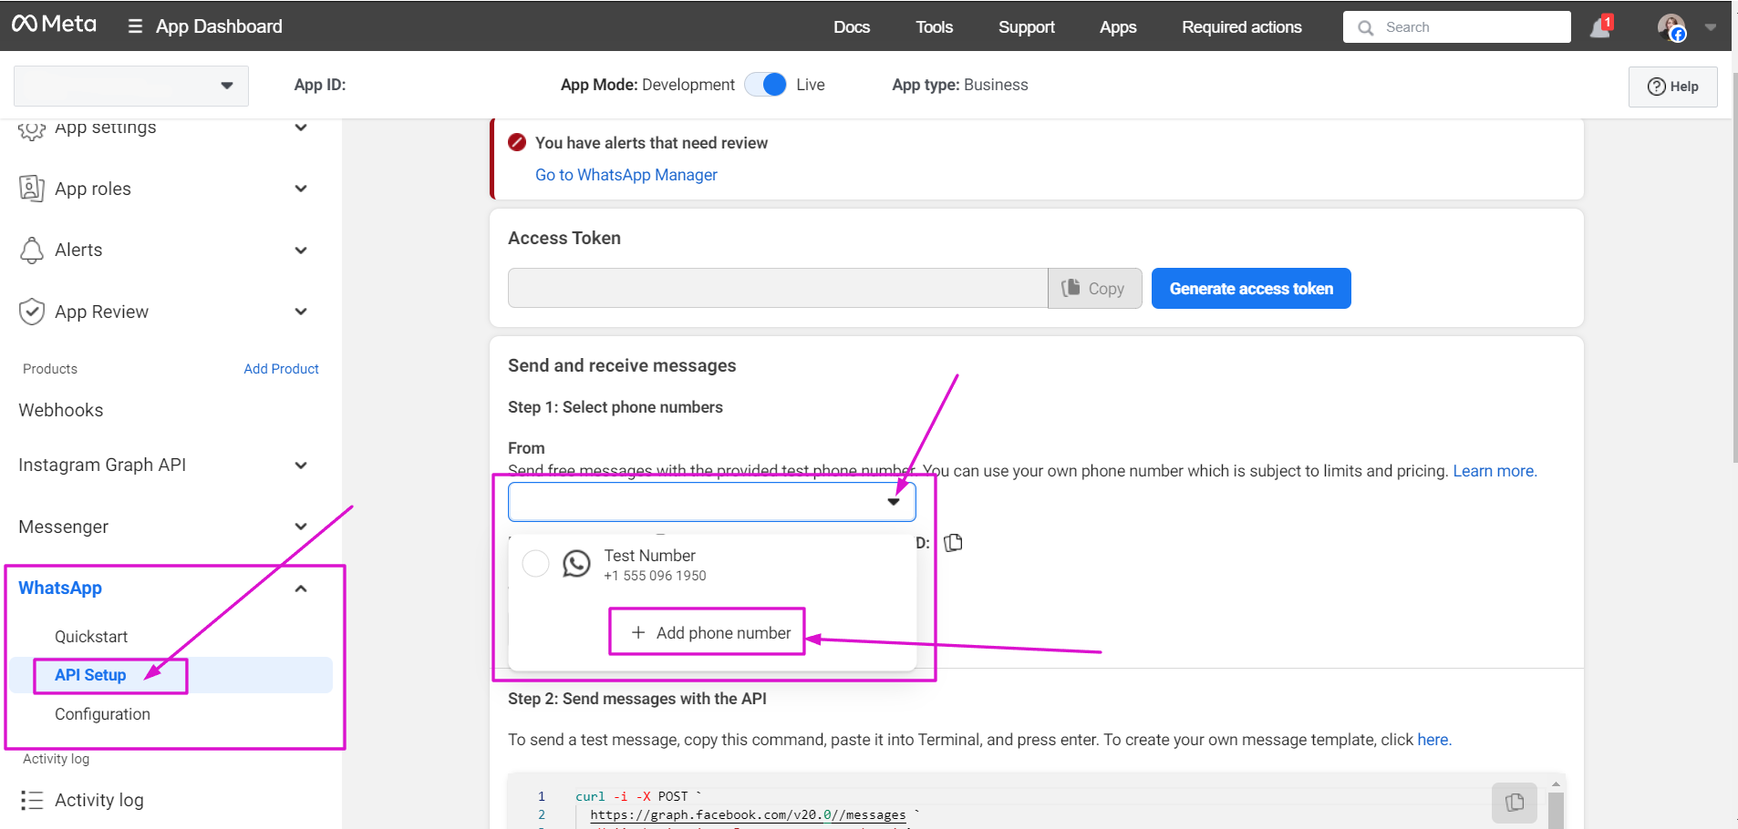This screenshot has height=829, width=1738.
Task: Expand the Alerts section chevron
Action: point(301,251)
